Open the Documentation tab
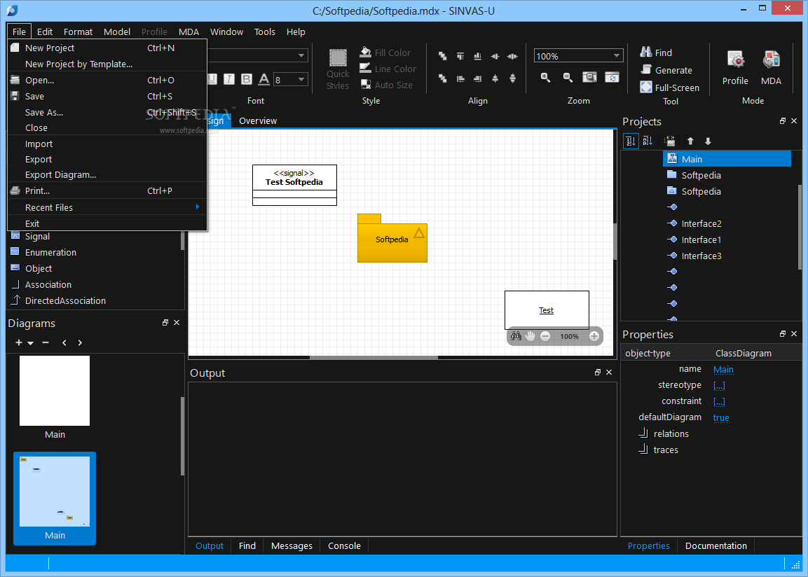Screen dimensions: 808x577 point(715,545)
